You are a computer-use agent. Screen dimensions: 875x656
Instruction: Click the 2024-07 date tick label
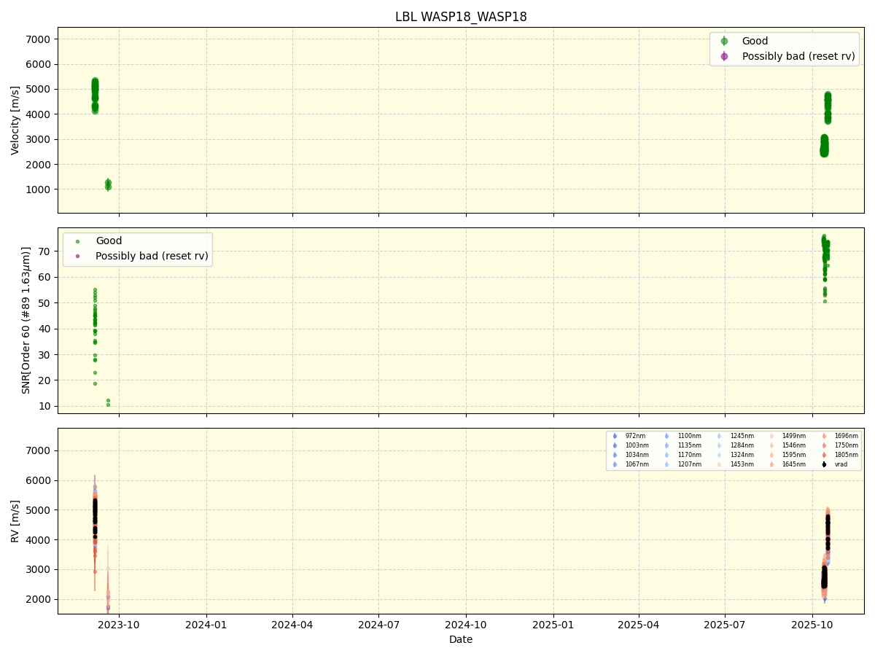click(x=378, y=624)
